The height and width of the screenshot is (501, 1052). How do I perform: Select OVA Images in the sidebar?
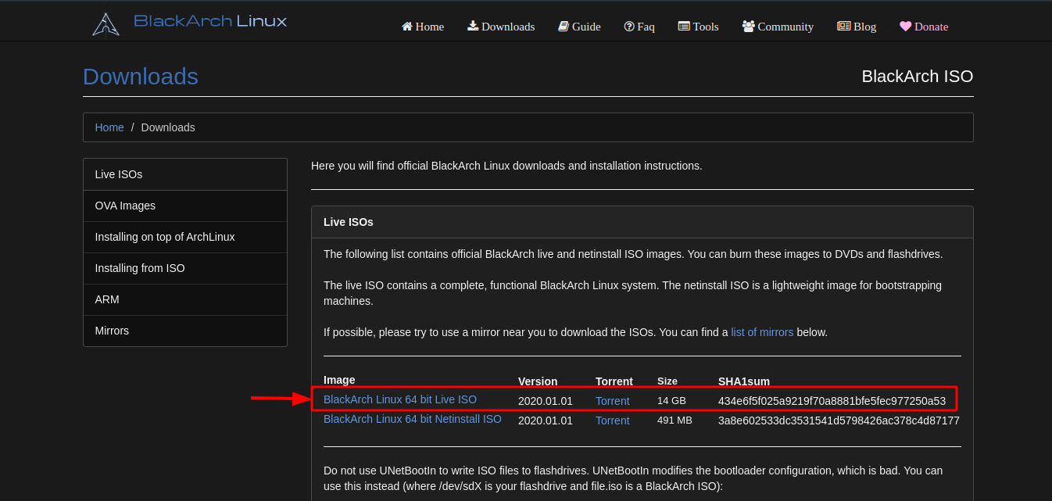coord(185,206)
